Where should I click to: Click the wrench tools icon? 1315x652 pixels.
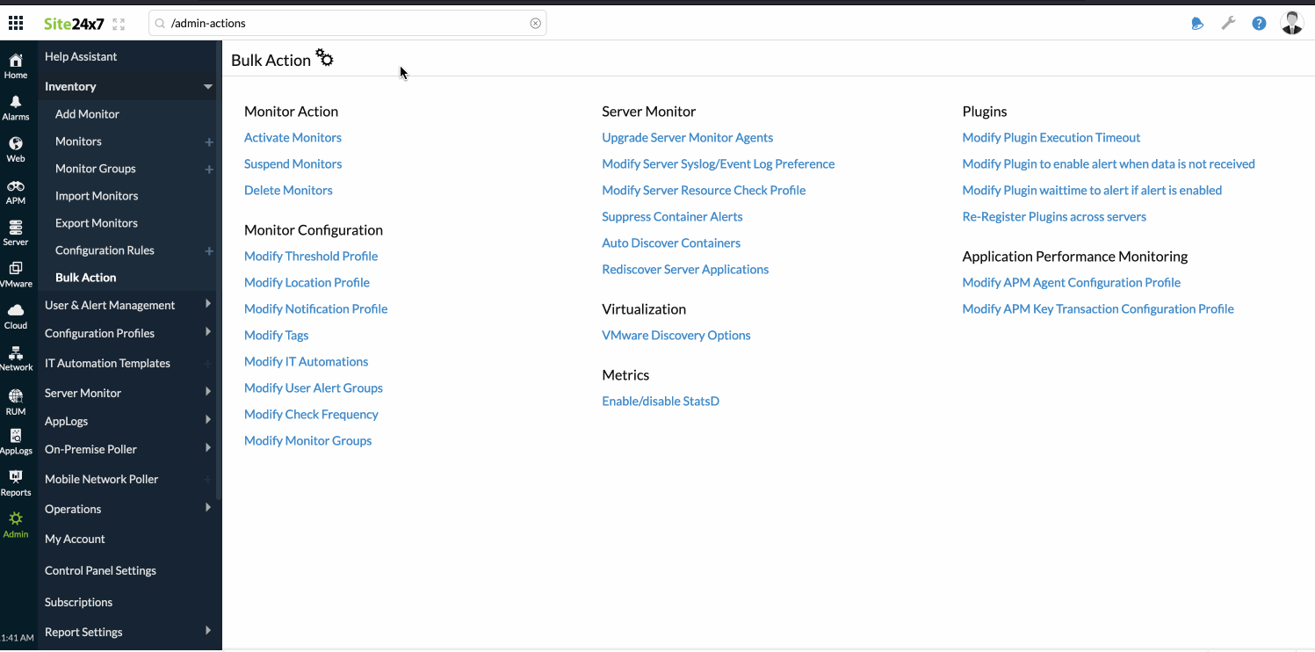[x=1228, y=24]
